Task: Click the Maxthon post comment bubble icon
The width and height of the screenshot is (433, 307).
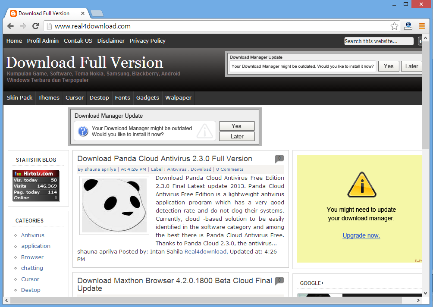Action: [x=279, y=281]
